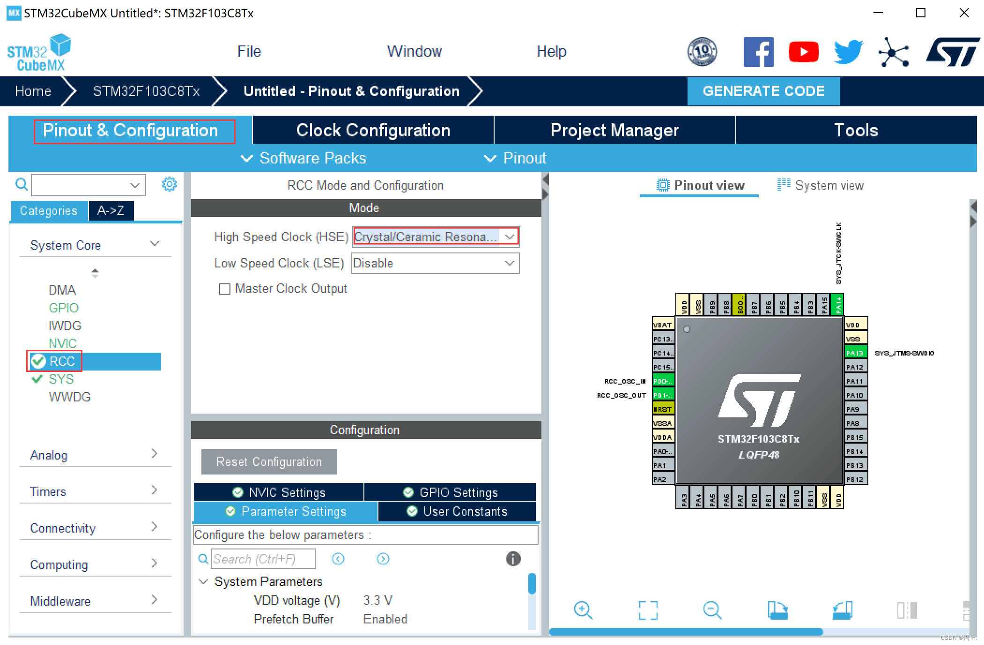Rotate the chip counter-clockwise
The image size is (984, 645).
click(842, 610)
